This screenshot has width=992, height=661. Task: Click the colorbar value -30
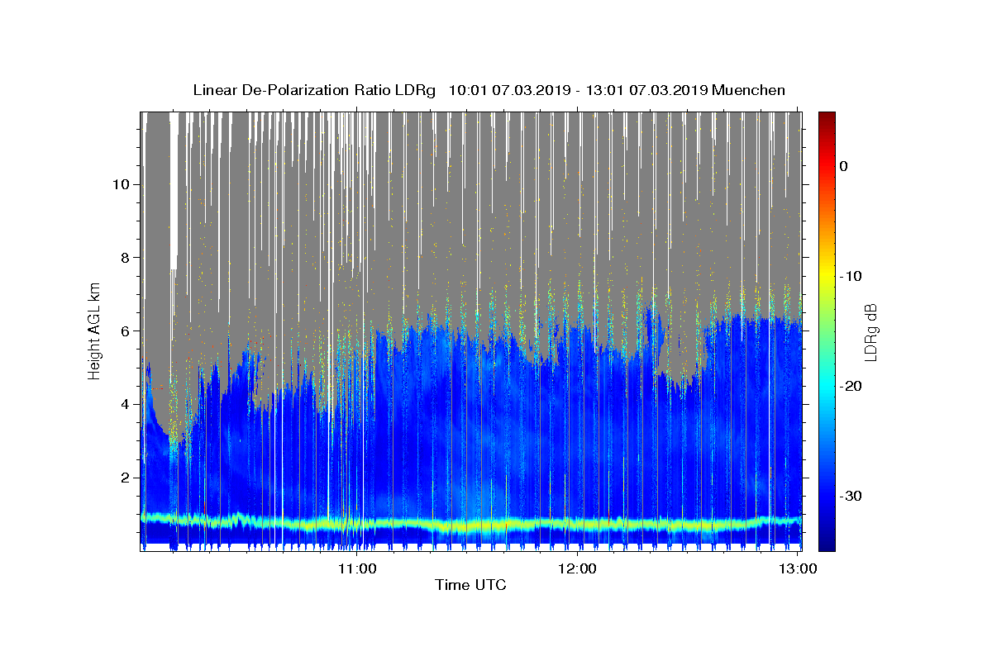click(x=851, y=496)
